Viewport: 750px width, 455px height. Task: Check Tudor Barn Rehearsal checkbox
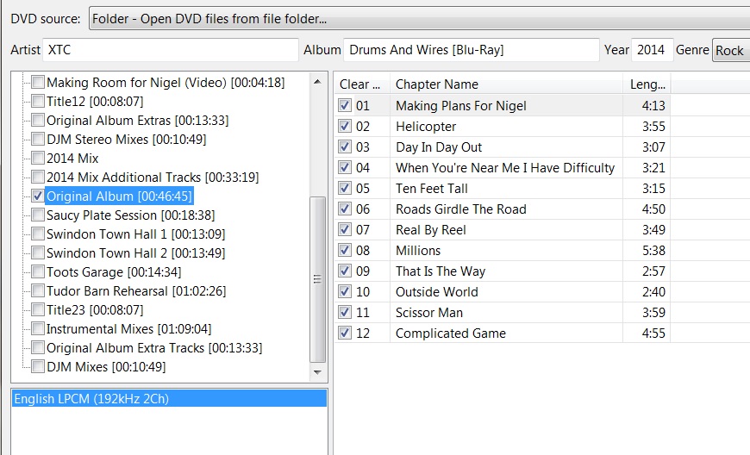[38, 290]
